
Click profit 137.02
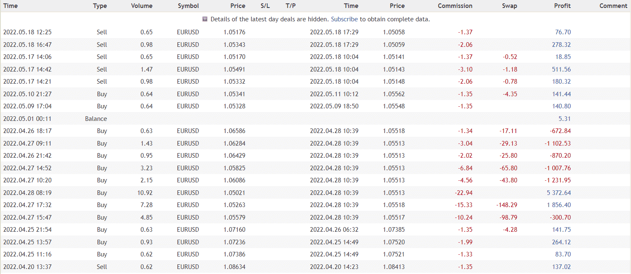click(562, 267)
